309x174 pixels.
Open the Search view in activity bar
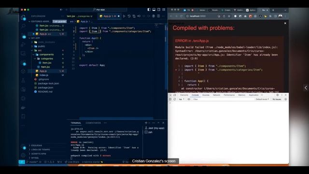(x=23, y=26)
